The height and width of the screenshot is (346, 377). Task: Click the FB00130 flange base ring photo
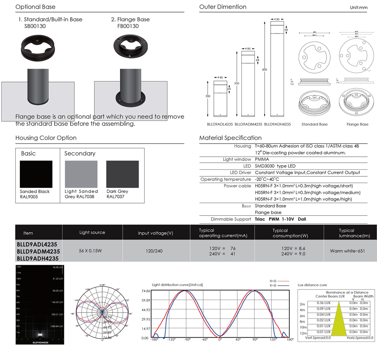coord(130,46)
